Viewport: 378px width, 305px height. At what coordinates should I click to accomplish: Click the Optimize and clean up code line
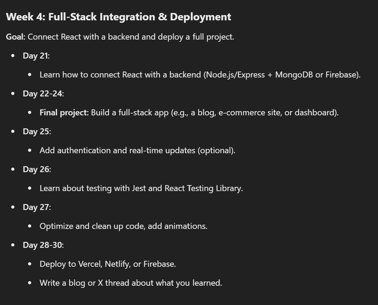coord(123,226)
